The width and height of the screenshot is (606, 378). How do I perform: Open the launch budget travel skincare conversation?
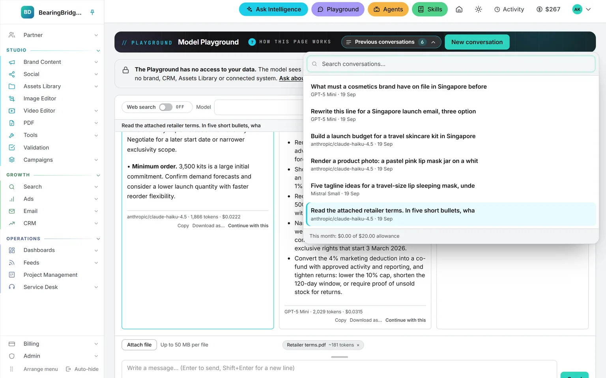pyautogui.click(x=451, y=140)
